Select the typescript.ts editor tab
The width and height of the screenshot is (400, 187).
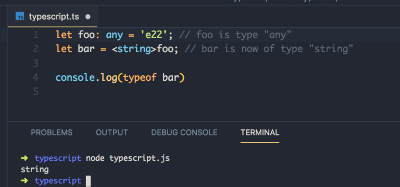pyautogui.click(x=53, y=16)
